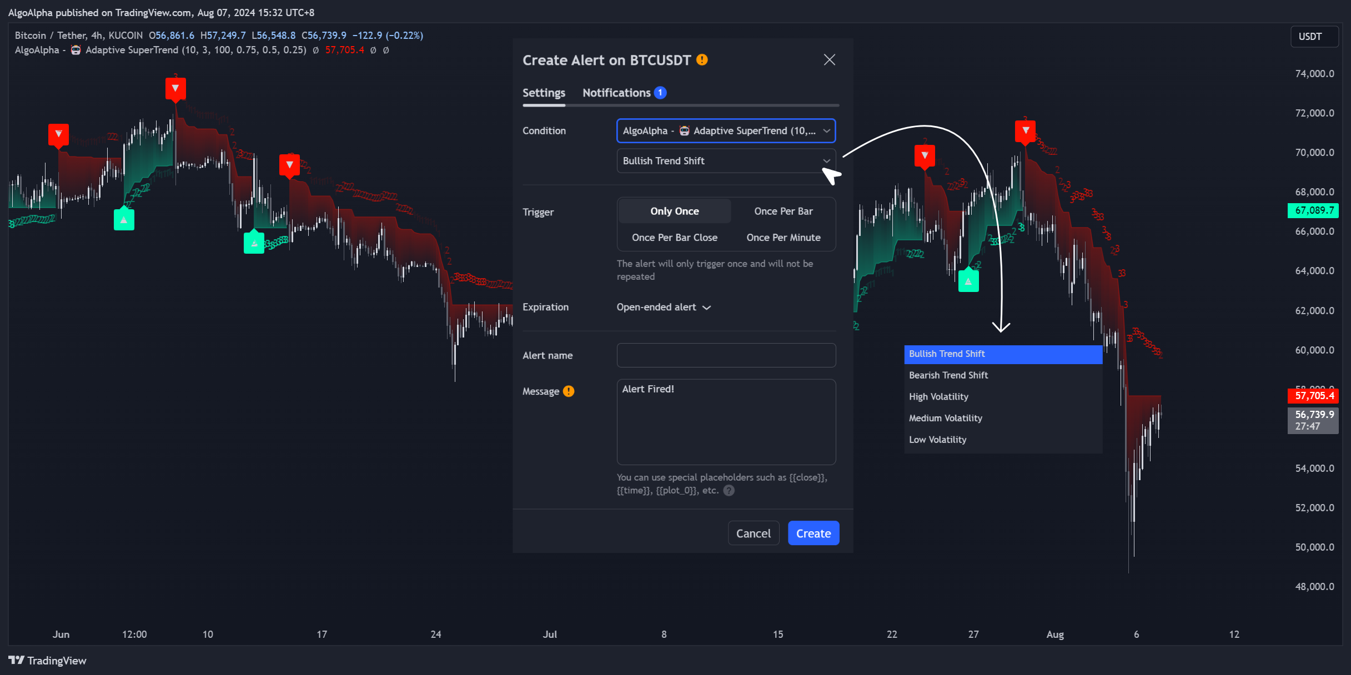Click the Bitcoin / Tether chart title
This screenshot has width=1351, height=675.
pos(78,36)
